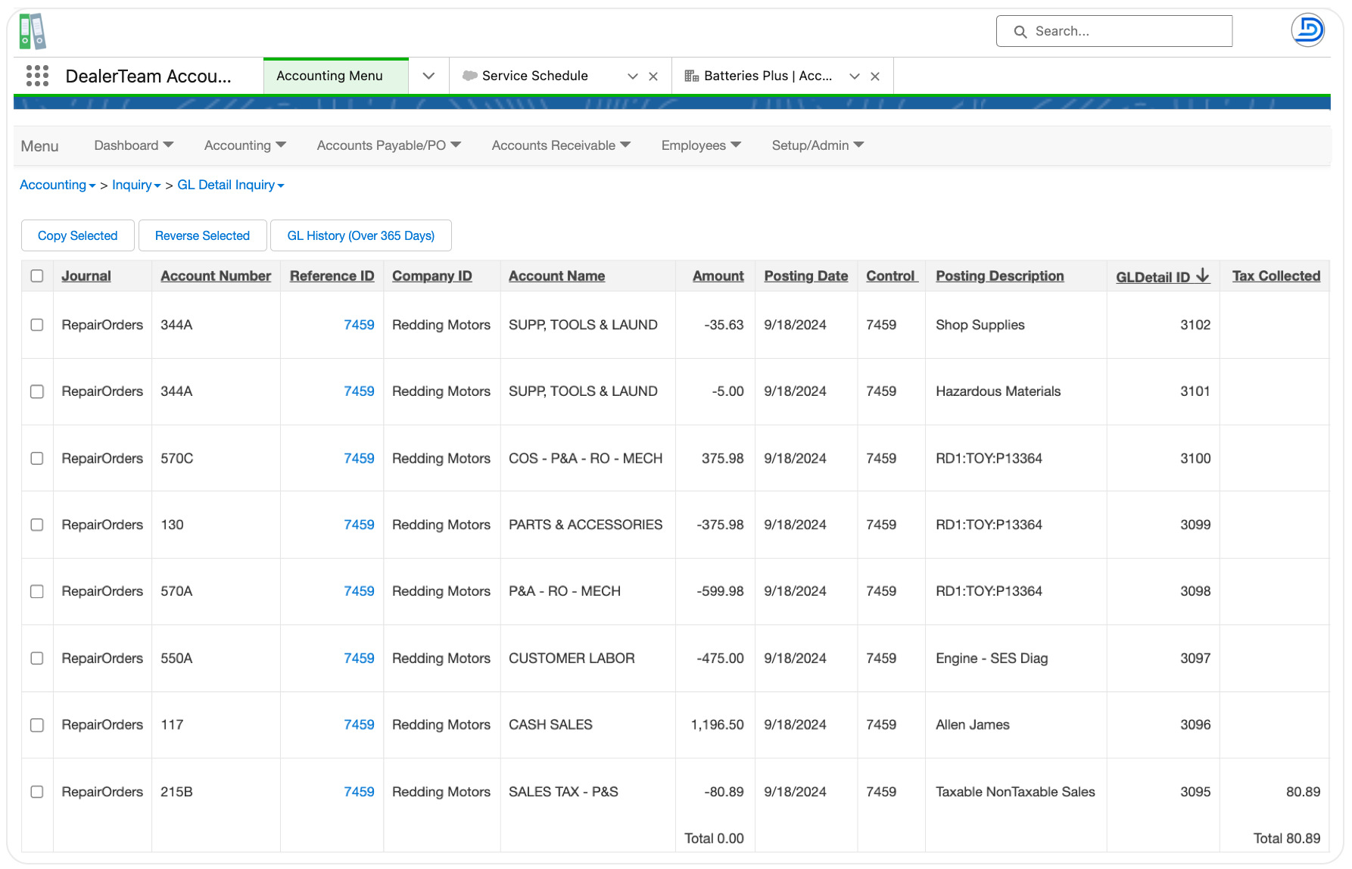Open Reference ID 7459 in CASH SALES row
The width and height of the screenshot is (1352, 869).
[359, 724]
